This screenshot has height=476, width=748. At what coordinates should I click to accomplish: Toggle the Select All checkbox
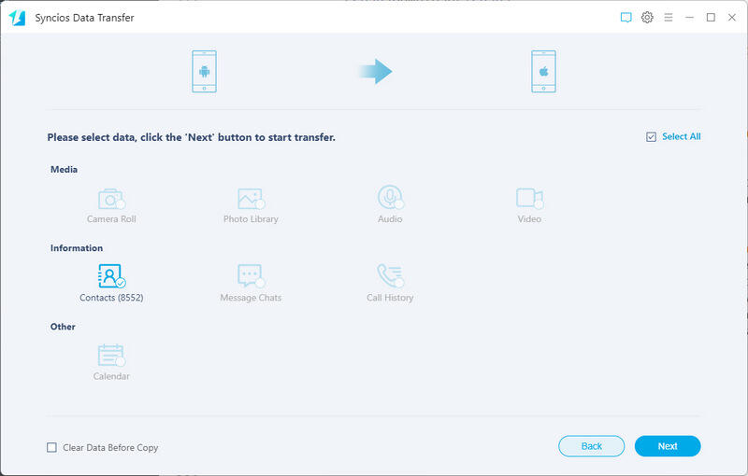[651, 137]
